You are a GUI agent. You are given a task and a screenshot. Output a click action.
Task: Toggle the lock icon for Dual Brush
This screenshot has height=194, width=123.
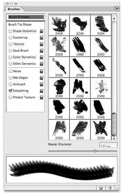tap(42, 51)
